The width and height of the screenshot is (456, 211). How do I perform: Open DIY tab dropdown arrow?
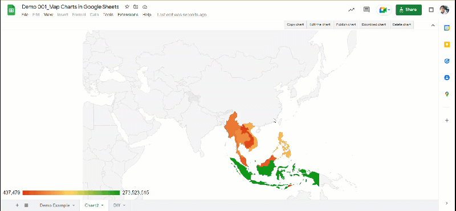[x=124, y=205]
